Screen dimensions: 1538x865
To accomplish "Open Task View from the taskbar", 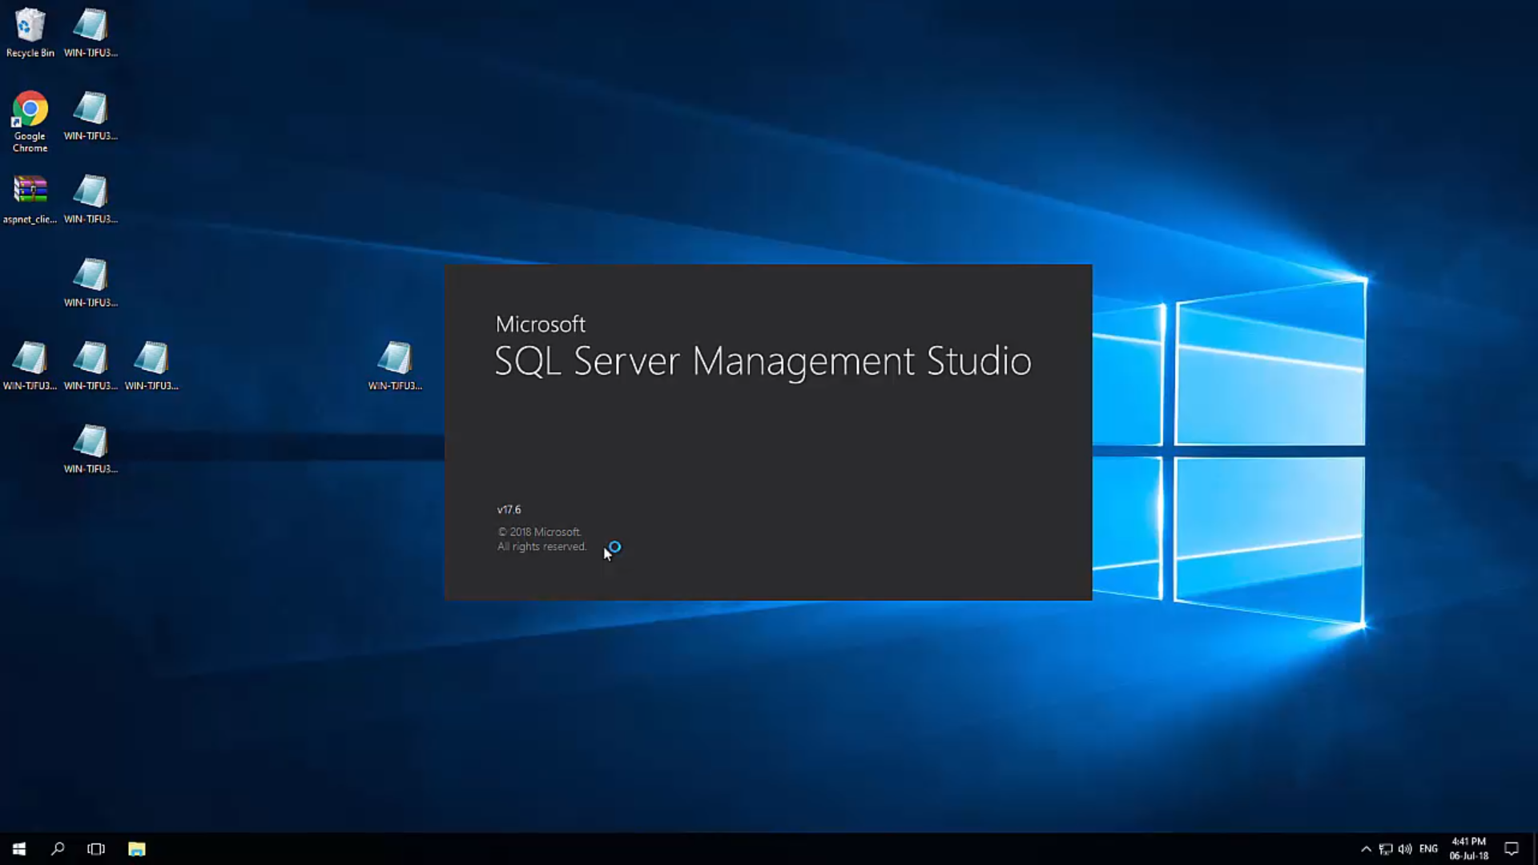I will tap(95, 848).
